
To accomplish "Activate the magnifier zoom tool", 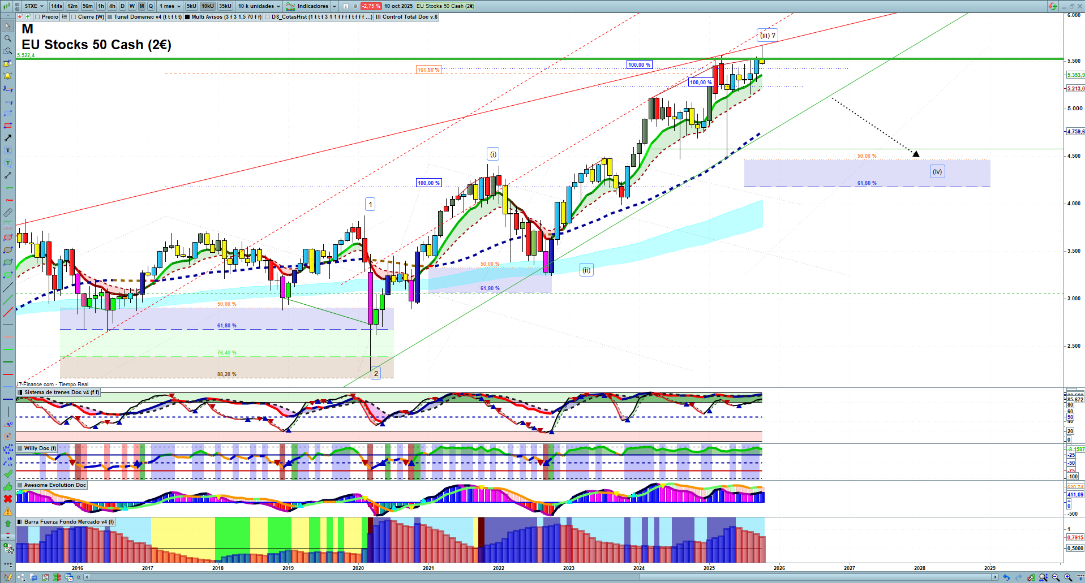I will [x=8, y=38].
